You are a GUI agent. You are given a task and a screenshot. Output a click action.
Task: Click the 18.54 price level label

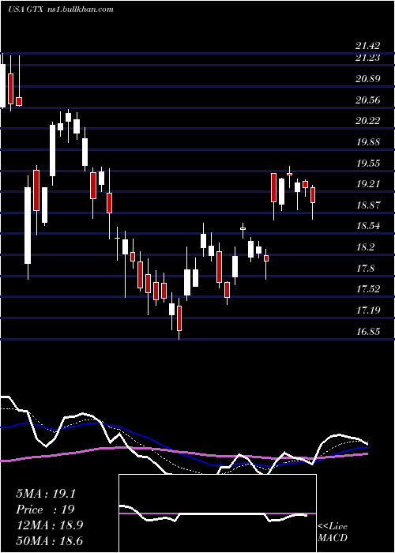pyautogui.click(x=368, y=226)
